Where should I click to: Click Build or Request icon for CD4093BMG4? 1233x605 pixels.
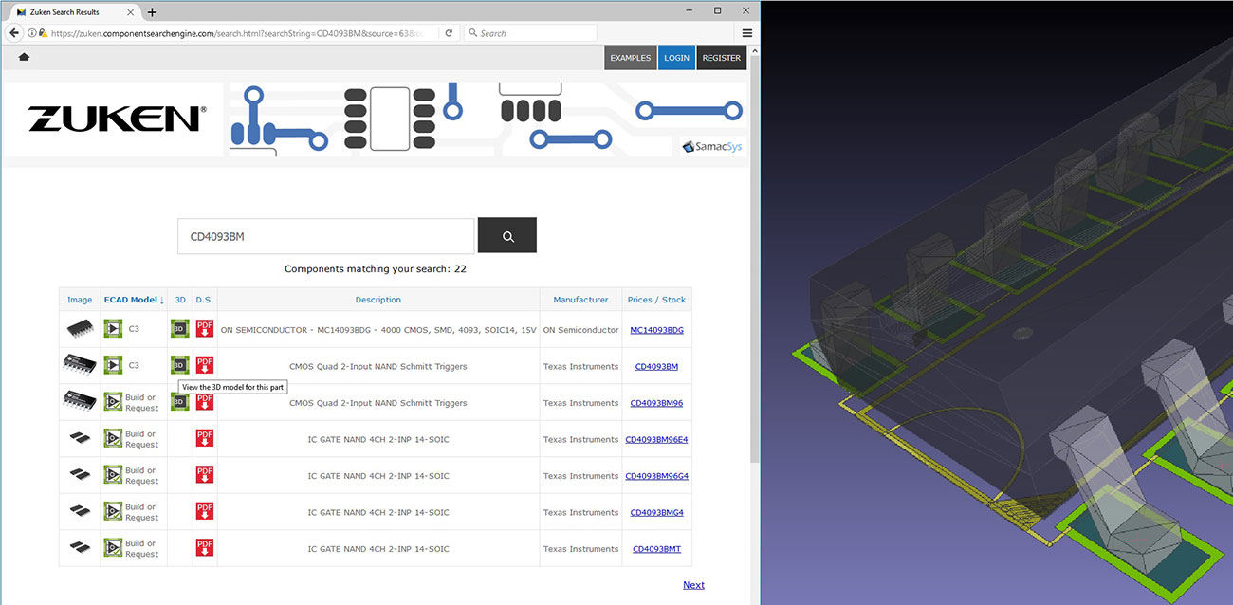[113, 511]
